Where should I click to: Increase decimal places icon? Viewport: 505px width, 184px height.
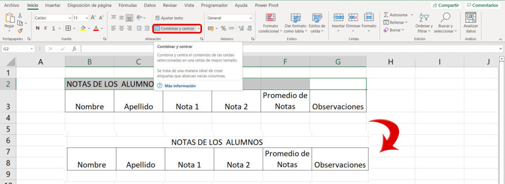pos(241,28)
